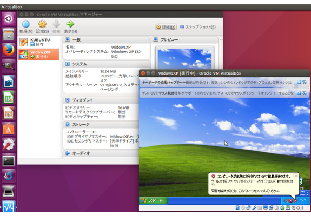Viewport: 311px width, 216px height.
Task: Collapse the ストレージ (Storage) section header
Action: click(x=102, y=124)
